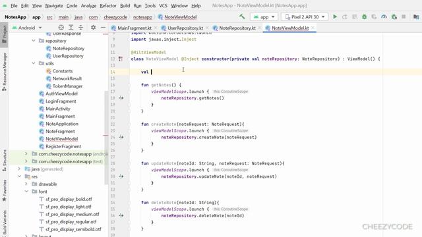Toggle the Structure side panel
Image resolution: width=422 pixels, height=237 pixels.
4,161
